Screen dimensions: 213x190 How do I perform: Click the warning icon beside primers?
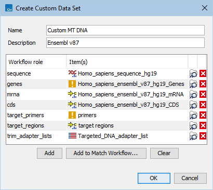coord(72,115)
